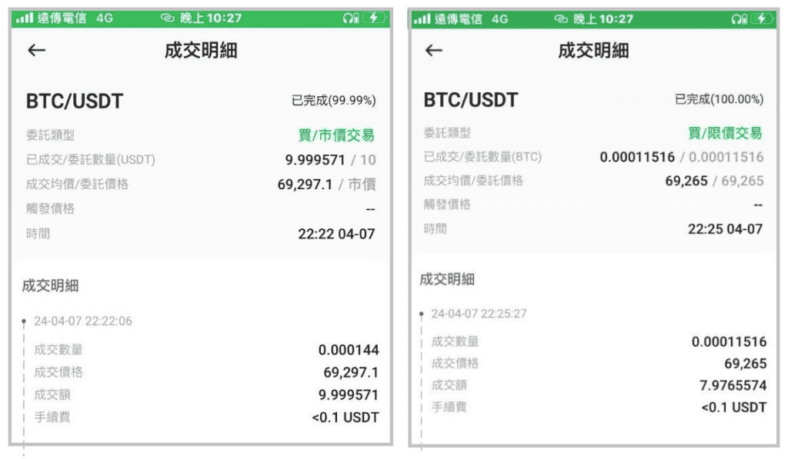Select the green 買/市價交易 order type text

336,135
